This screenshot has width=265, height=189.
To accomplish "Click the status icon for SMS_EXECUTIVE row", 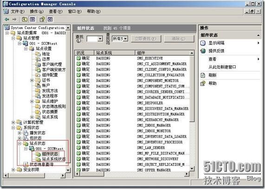I will (x=78, y=58).
